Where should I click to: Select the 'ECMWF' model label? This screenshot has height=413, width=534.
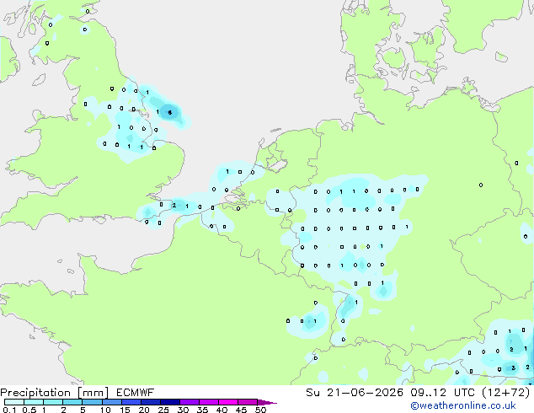click(136, 393)
